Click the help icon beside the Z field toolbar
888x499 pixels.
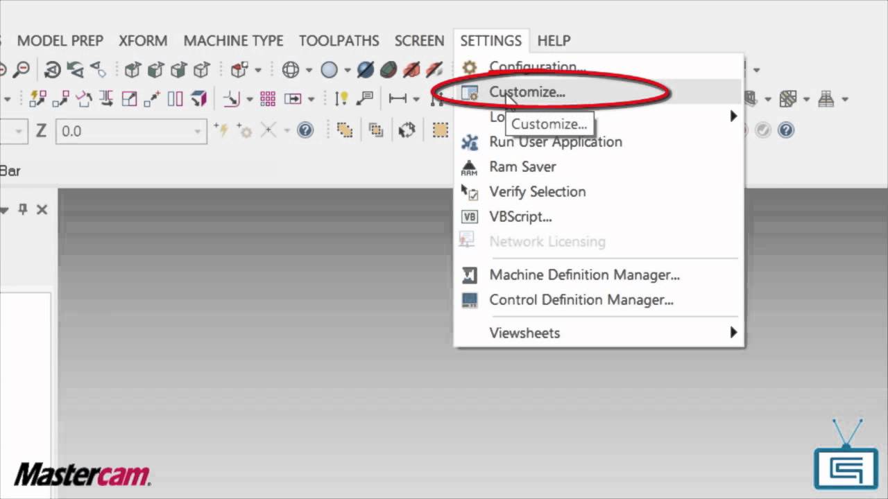(305, 130)
